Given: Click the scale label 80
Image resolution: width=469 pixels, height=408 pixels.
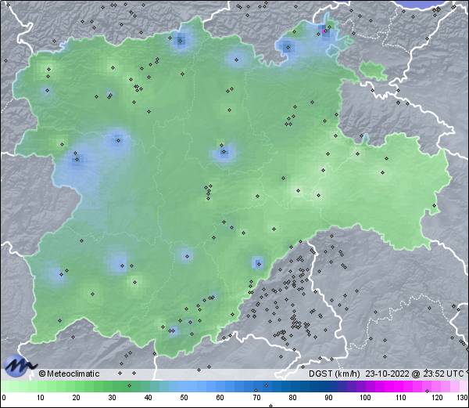Looking at the screenshot, I should [x=292, y=398].
